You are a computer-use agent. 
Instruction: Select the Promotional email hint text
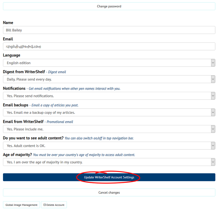tap(60, 122)
